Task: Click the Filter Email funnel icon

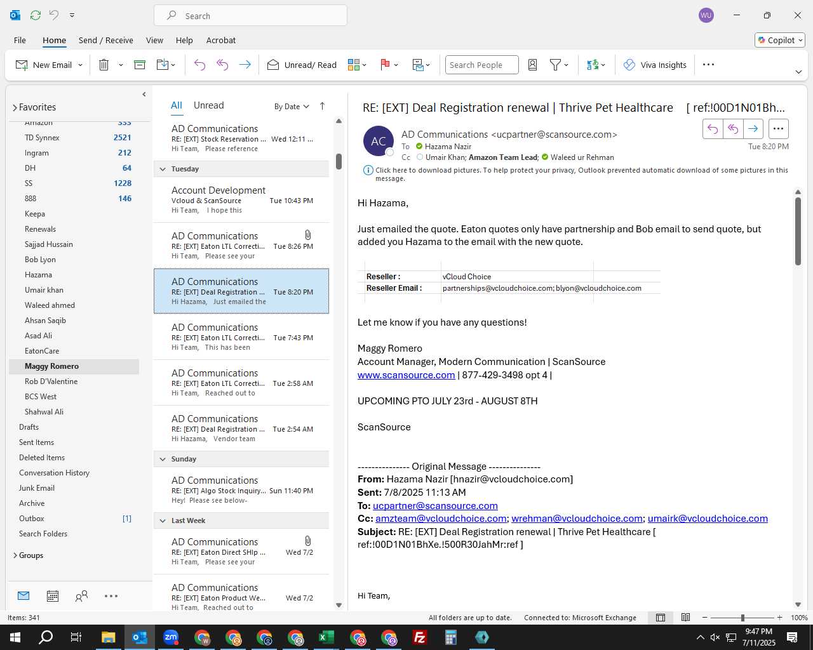Action: (555, 65)
